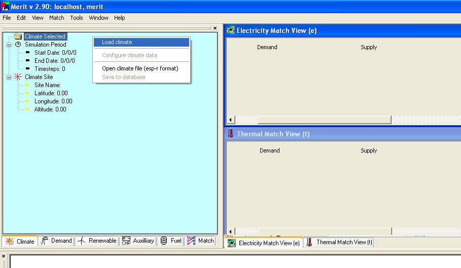Image resolution: width=461 pixels, height=268 pixels.
Task: Collapse the Climate Site tree node
Action: coord(9,77)
